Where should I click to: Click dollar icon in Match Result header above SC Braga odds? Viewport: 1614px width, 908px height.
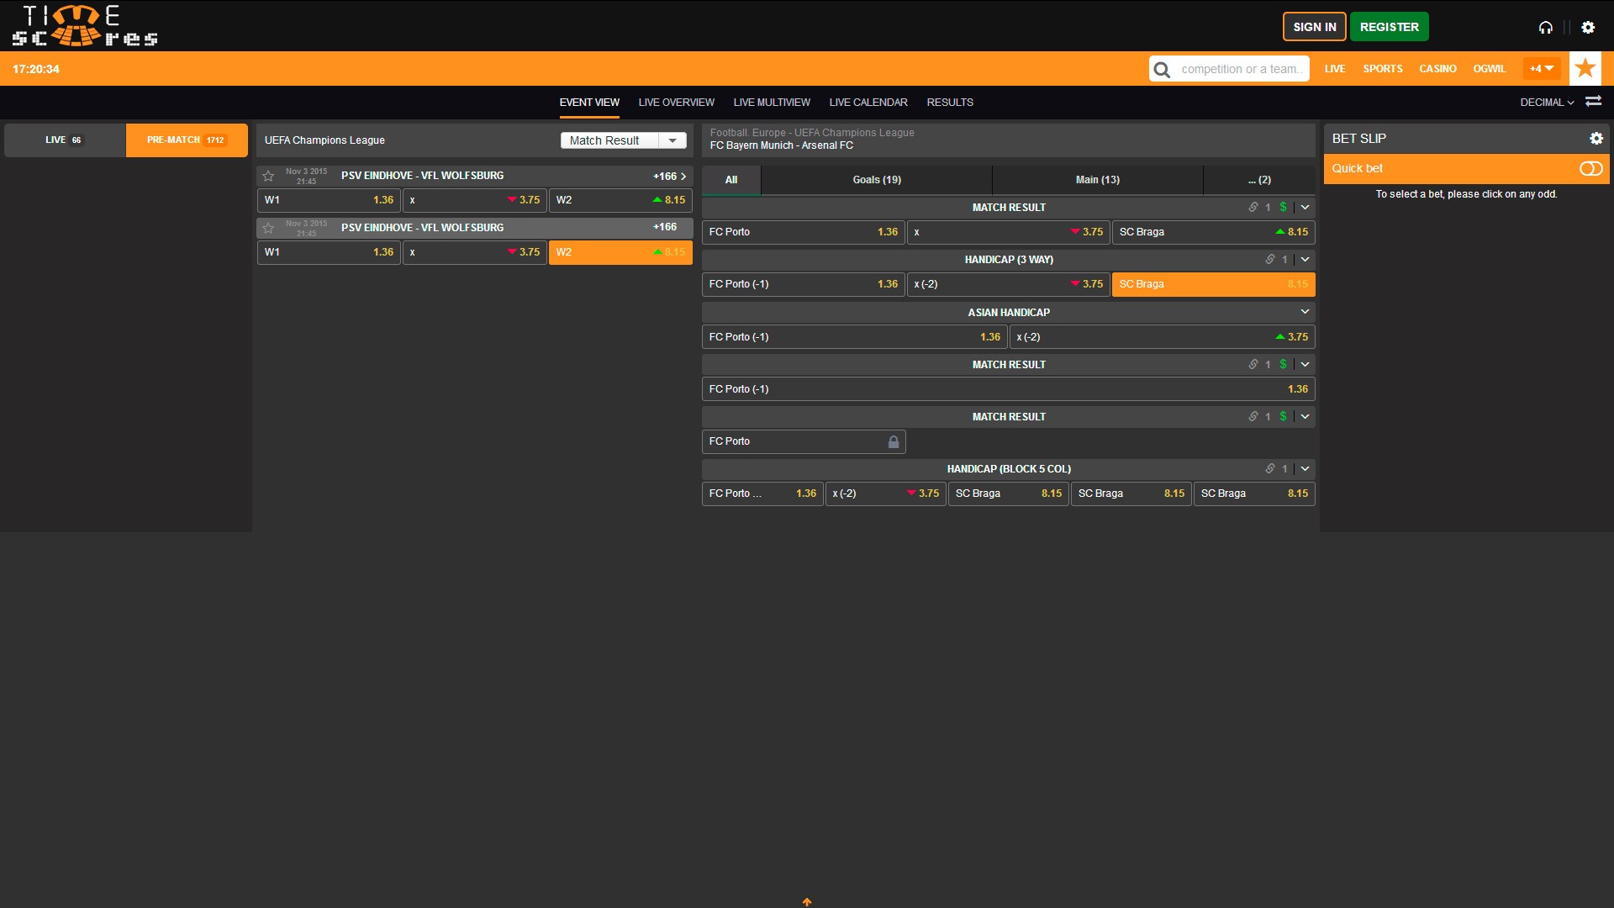[1283, 208]
